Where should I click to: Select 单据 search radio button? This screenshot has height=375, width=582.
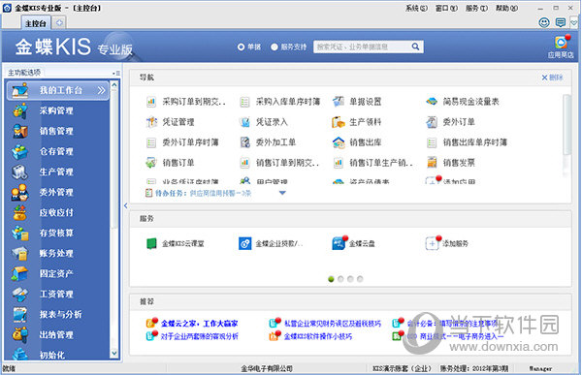[242, 47]
